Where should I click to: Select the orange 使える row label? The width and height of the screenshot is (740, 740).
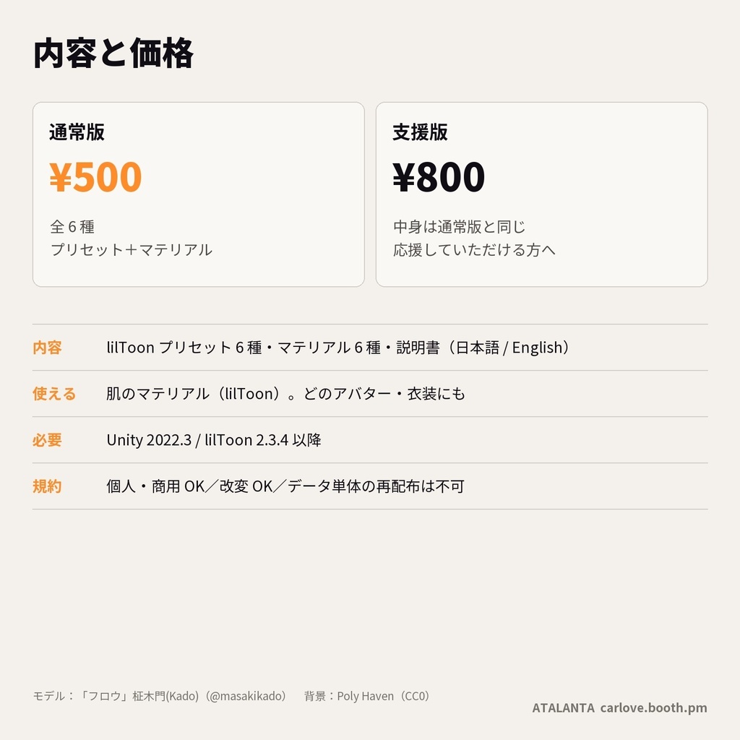point(54,394)
